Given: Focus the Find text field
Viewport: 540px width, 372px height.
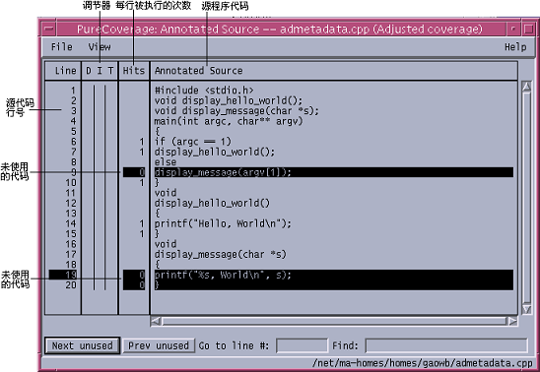Looking at the screenshot, I should point(446,345).
